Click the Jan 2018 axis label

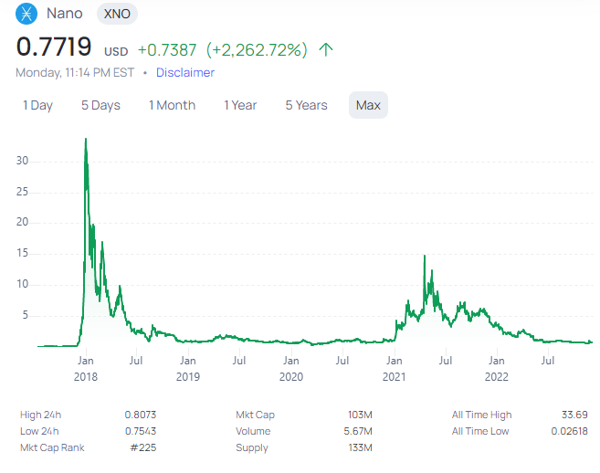86,369
